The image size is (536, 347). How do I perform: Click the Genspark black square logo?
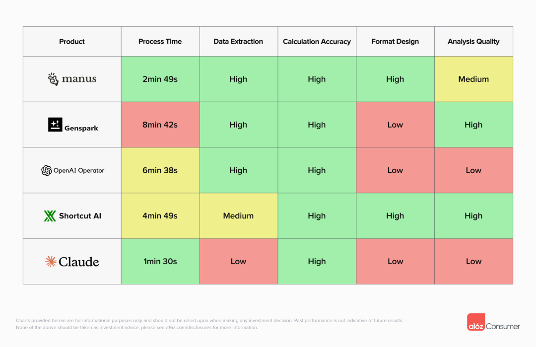55,125
